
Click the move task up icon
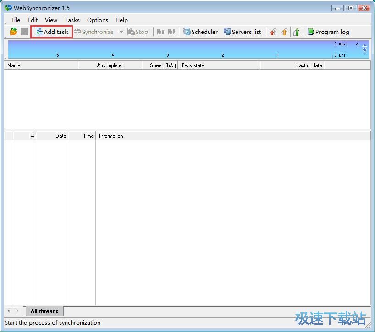click(x=160, y=32)
